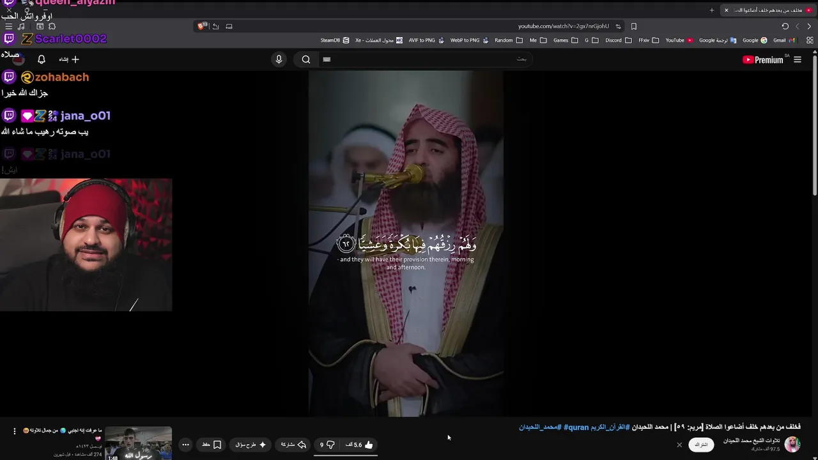The height and width of the screenshot is (460, 818).
Task: Open the suggested video thumbnail showing 1:48
Action: coord(138,443)
